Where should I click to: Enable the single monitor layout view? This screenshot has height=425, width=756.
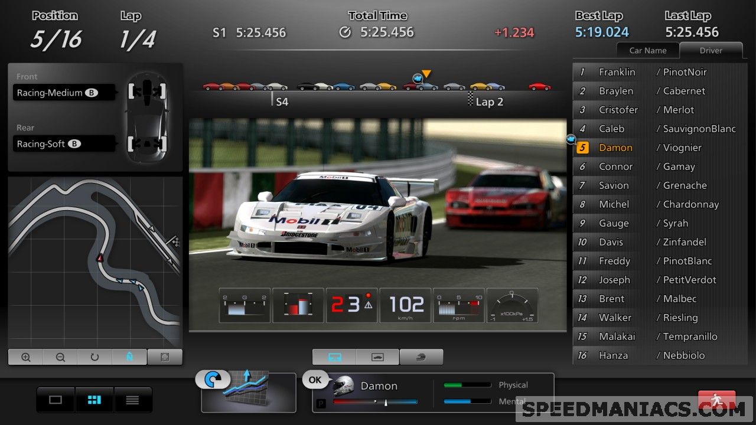(x=55, y=400)
